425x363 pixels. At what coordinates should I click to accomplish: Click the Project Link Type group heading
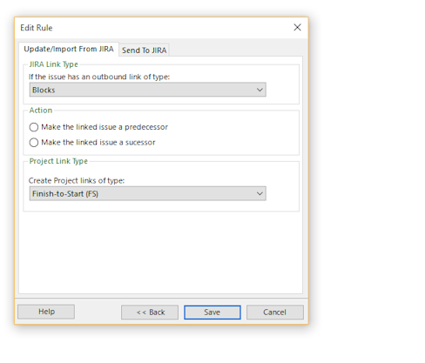tap(58, 161)
